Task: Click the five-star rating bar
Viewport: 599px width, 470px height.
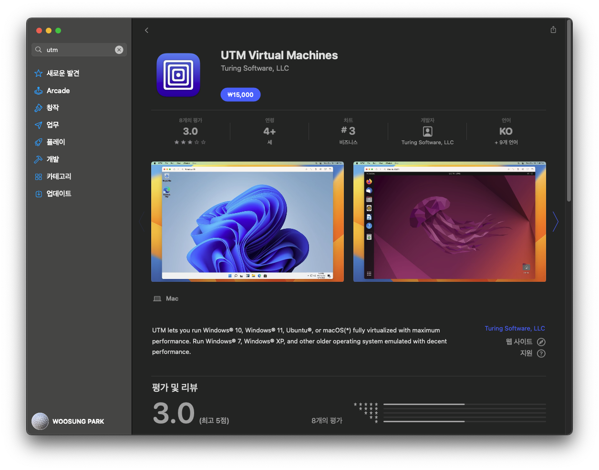Action: tap(465, 404)
